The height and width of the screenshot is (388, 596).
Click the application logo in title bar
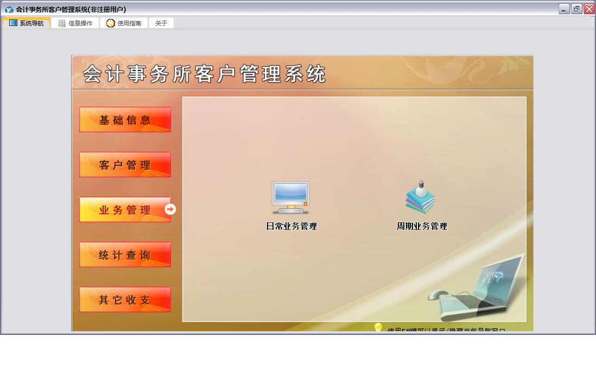[9, 10]
